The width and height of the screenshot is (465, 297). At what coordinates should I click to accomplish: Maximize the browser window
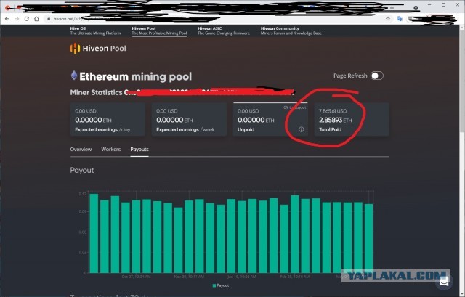click(444, 5)
